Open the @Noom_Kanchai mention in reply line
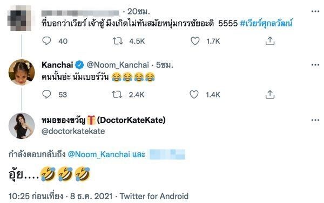This screenshot has height=203, width=324. click(99, 155)
